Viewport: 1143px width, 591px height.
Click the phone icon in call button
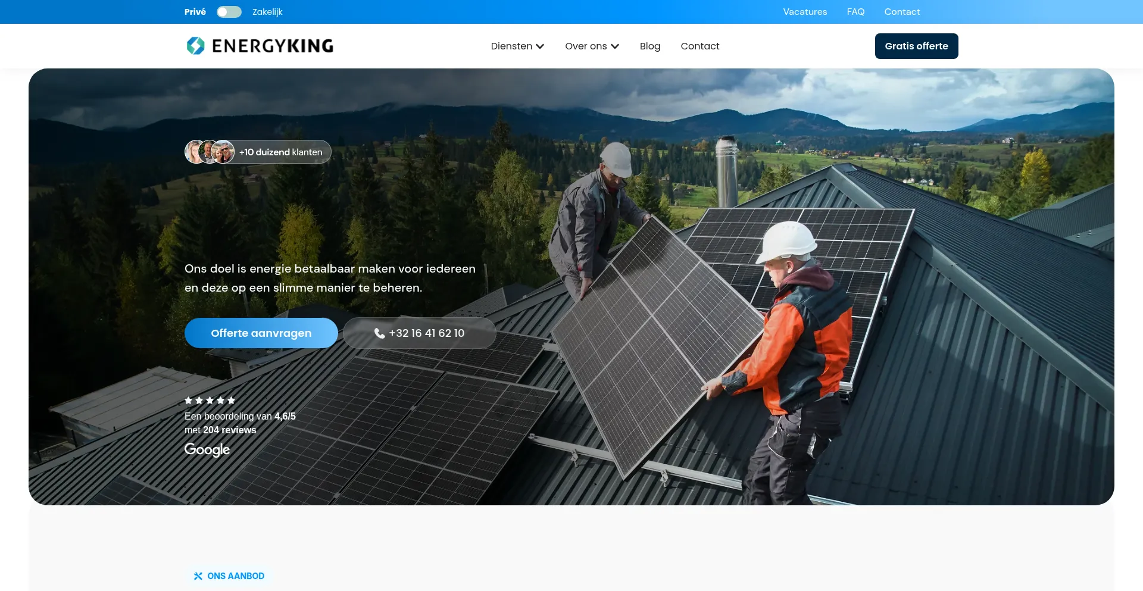(379, 333)
